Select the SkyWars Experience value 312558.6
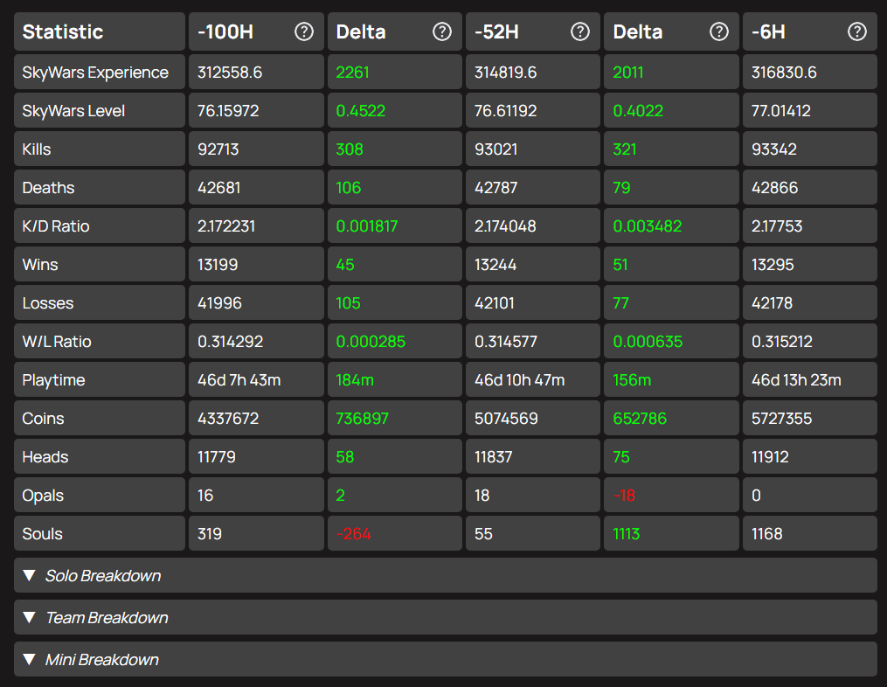This screenshot has height=687, width=887. [230, 73]
